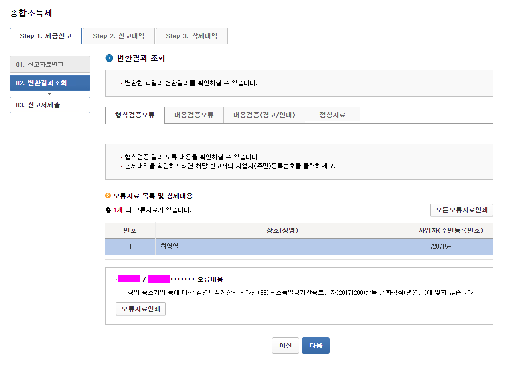This screenshot has height=367, width=513.
Task: Go to 03. 신고서제출 step
Action: pos(50,105)
